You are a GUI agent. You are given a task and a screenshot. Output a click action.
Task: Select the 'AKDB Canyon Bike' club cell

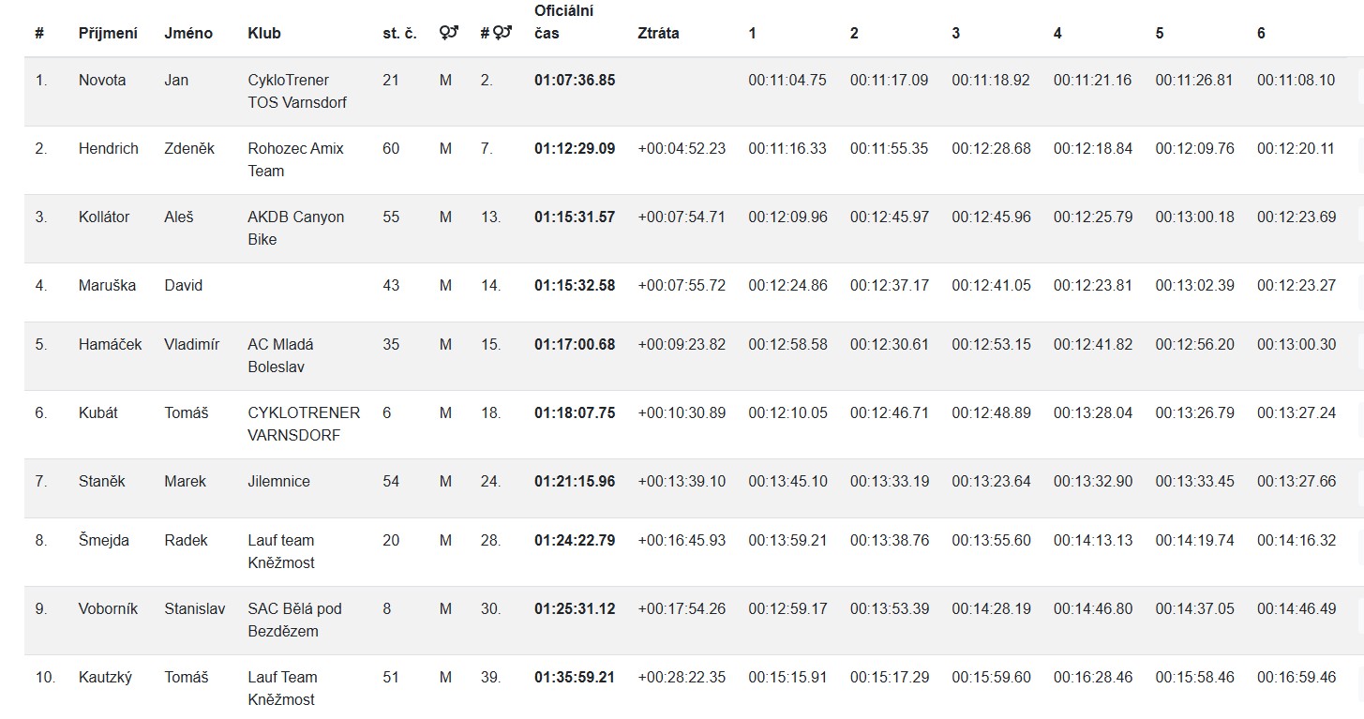coord(295,228)
